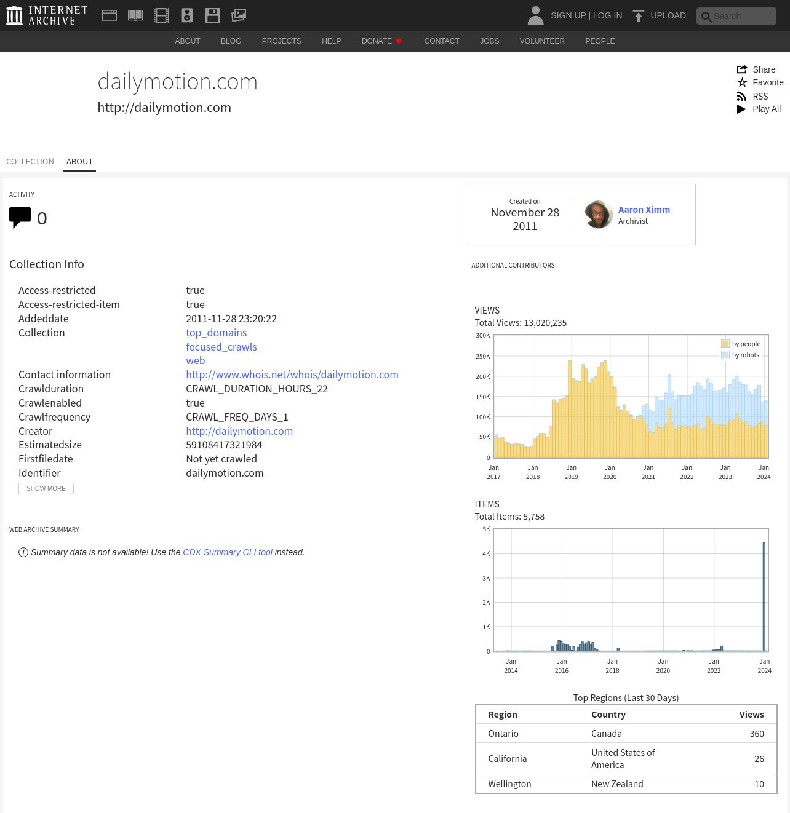Viewport: 790px width, 813px height.
Task: Open the web collection link
Action: pos(196,360)
